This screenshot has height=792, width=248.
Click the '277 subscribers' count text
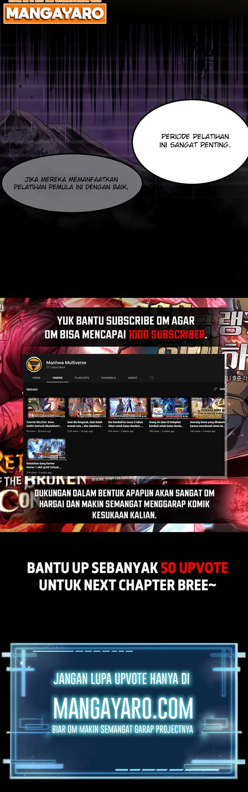pos(56,367)
